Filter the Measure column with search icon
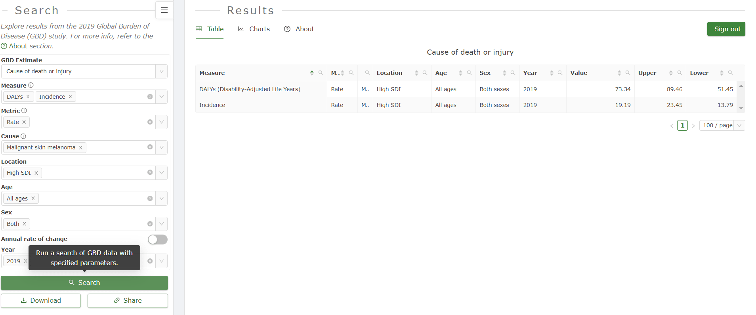This screenshot has height=315, width=756. (321, 73)
